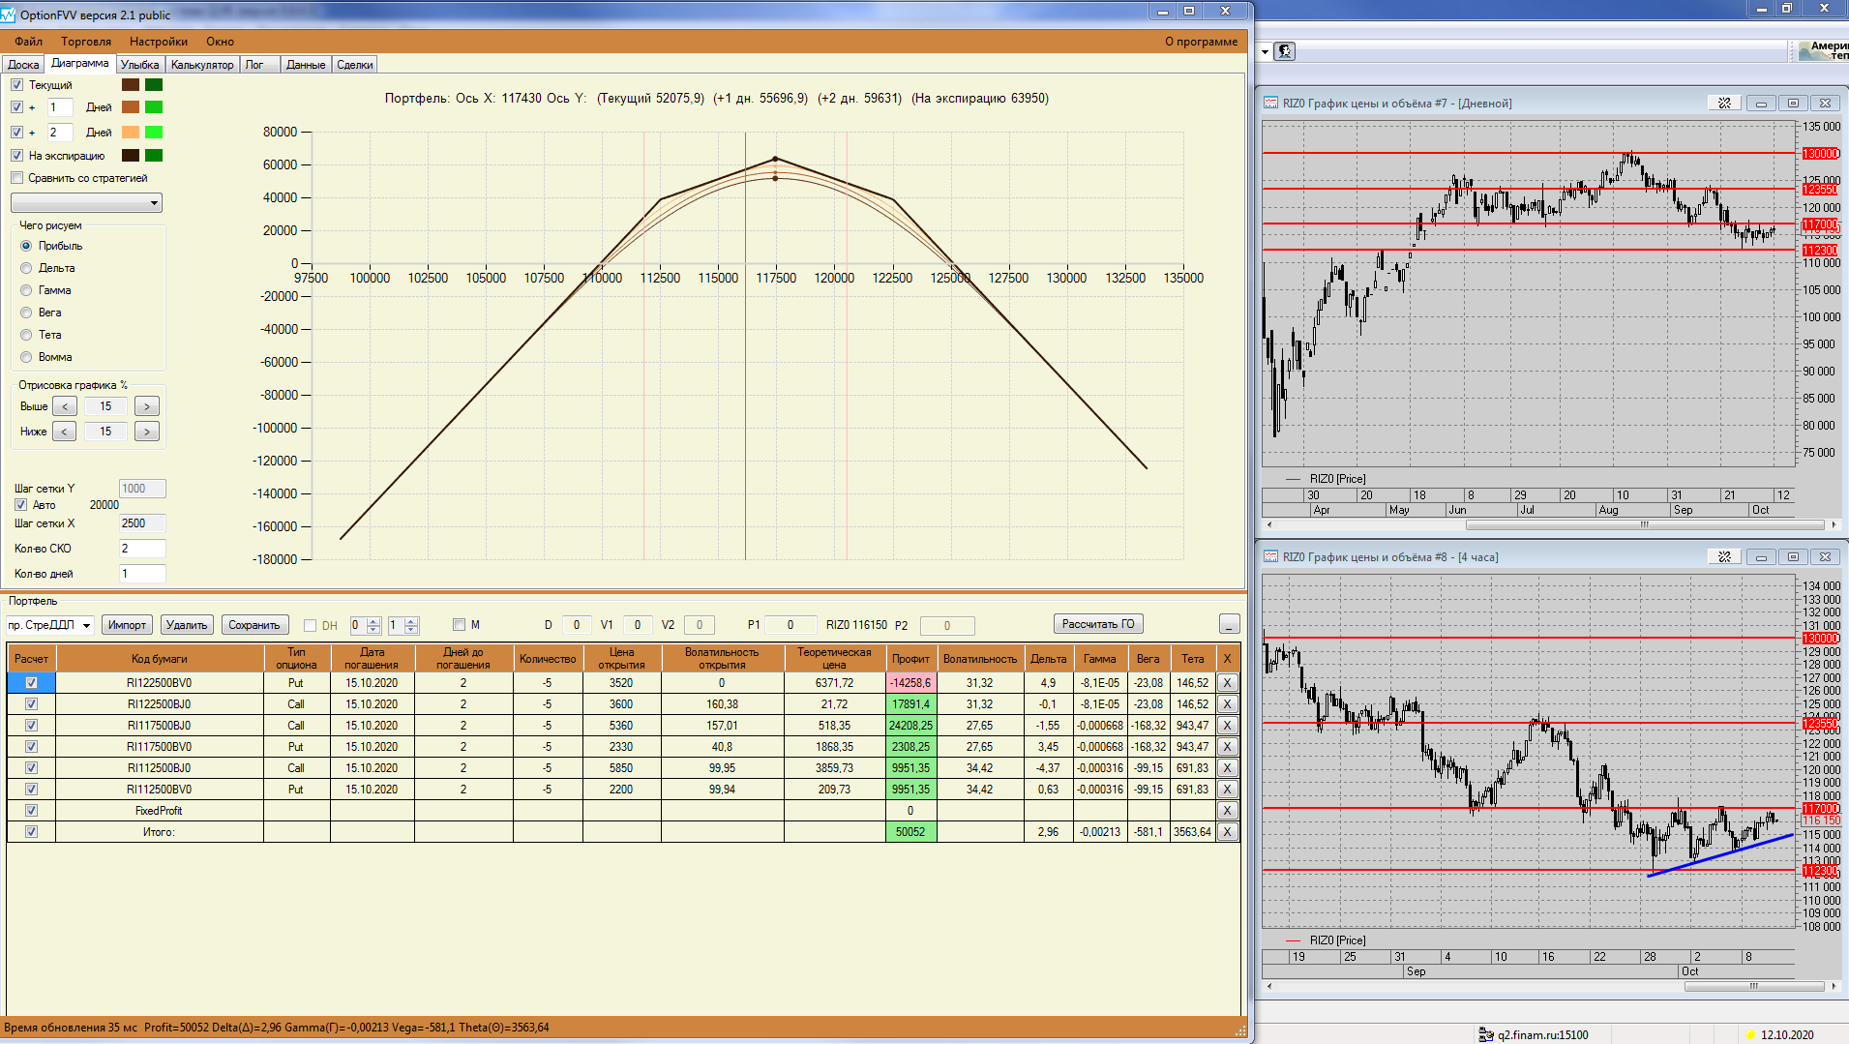Screen dimensions: 1849x1044
Task: Enable Сравнить со стратегией checkbox
Action: tap(17, 178)
